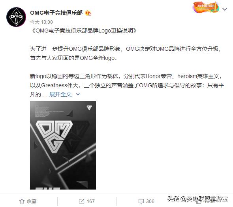Click the repost arrow icon
This screenshot has width=233, height=207.
[x=81, y=201]
